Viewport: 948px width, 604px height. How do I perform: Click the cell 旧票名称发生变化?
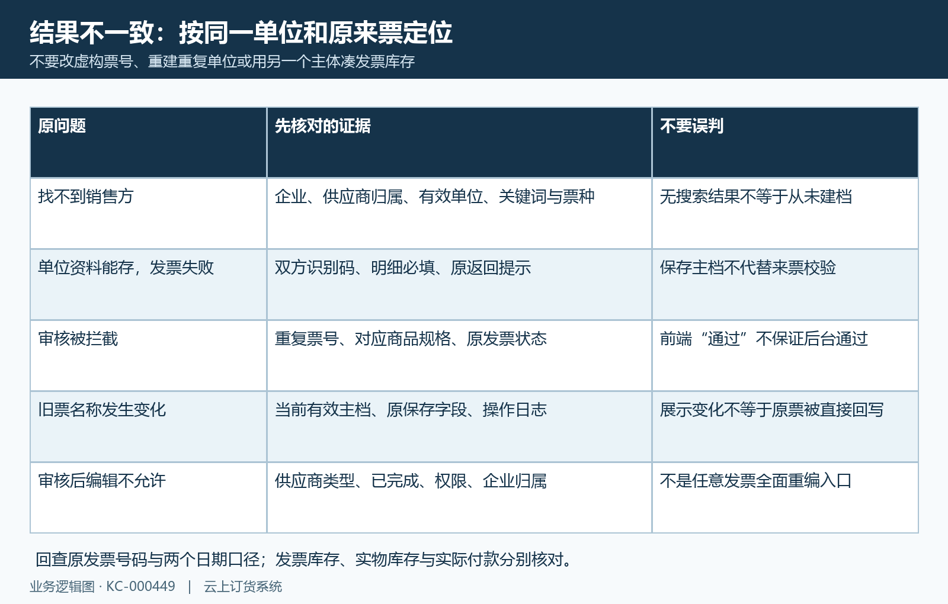tap(149, 427)
